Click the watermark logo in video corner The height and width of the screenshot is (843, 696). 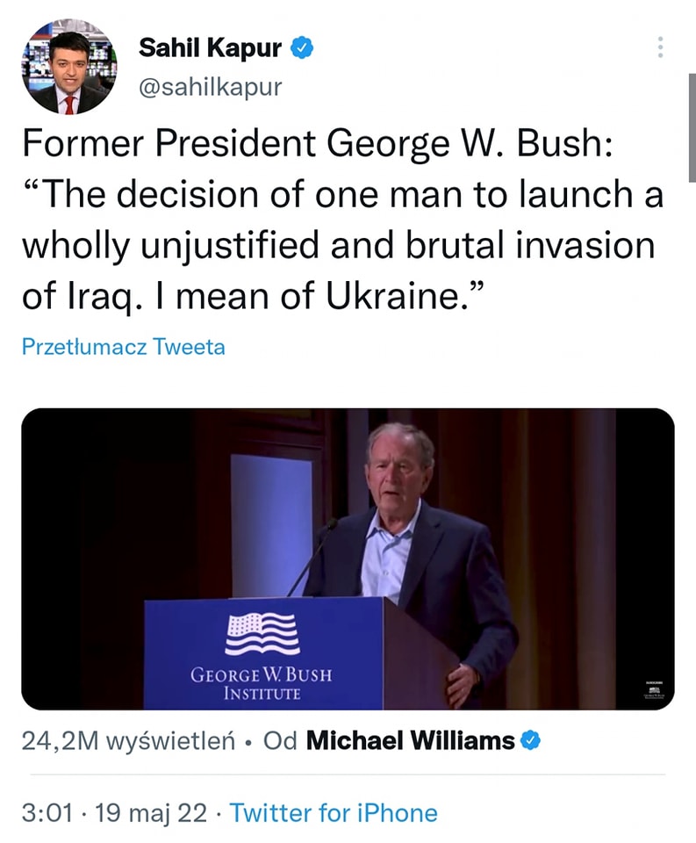[x=653, y=690]
